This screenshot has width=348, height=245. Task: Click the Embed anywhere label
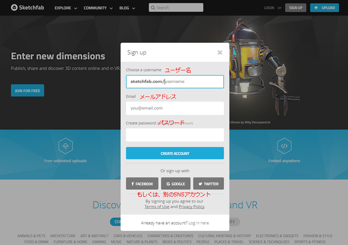[x=284, y=161]
